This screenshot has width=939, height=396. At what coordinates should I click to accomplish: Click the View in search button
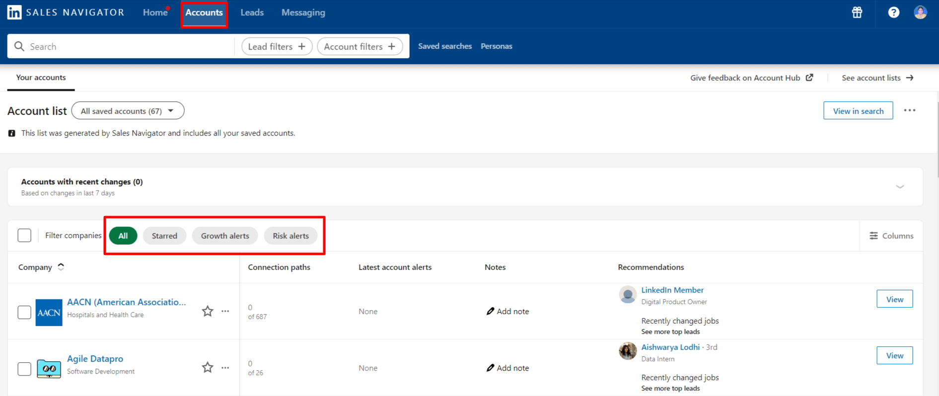pos(858,111)
